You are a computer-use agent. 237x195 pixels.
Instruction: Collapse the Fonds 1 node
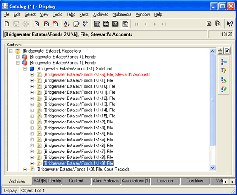pos(18,63)
